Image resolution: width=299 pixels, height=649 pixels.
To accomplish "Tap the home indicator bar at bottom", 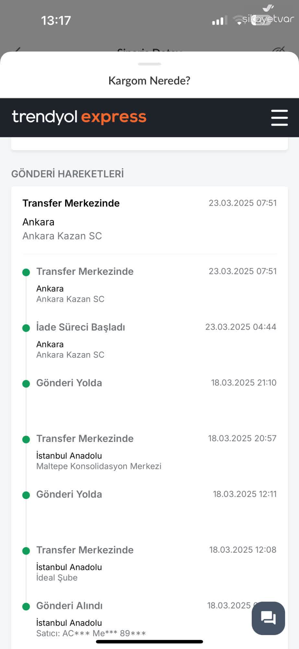I will click(149, 642).
